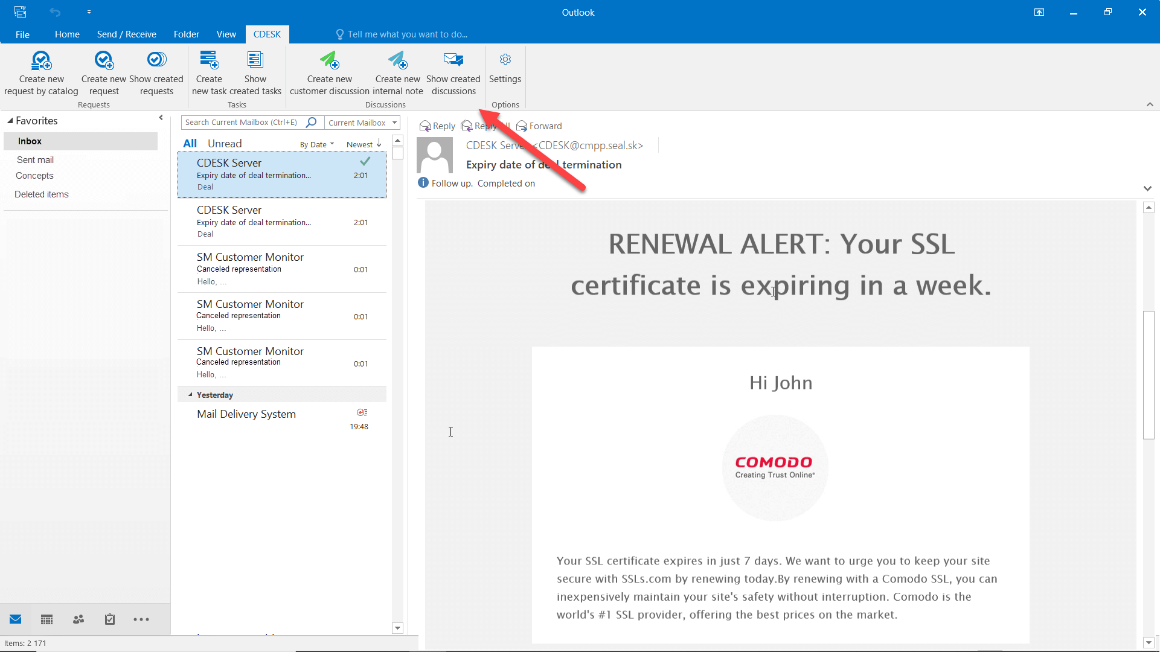The width and height of the screenshot is (1160, 652).
Task: Click search magnifier icon in mailbox search
Action: [x=312, y=122]
